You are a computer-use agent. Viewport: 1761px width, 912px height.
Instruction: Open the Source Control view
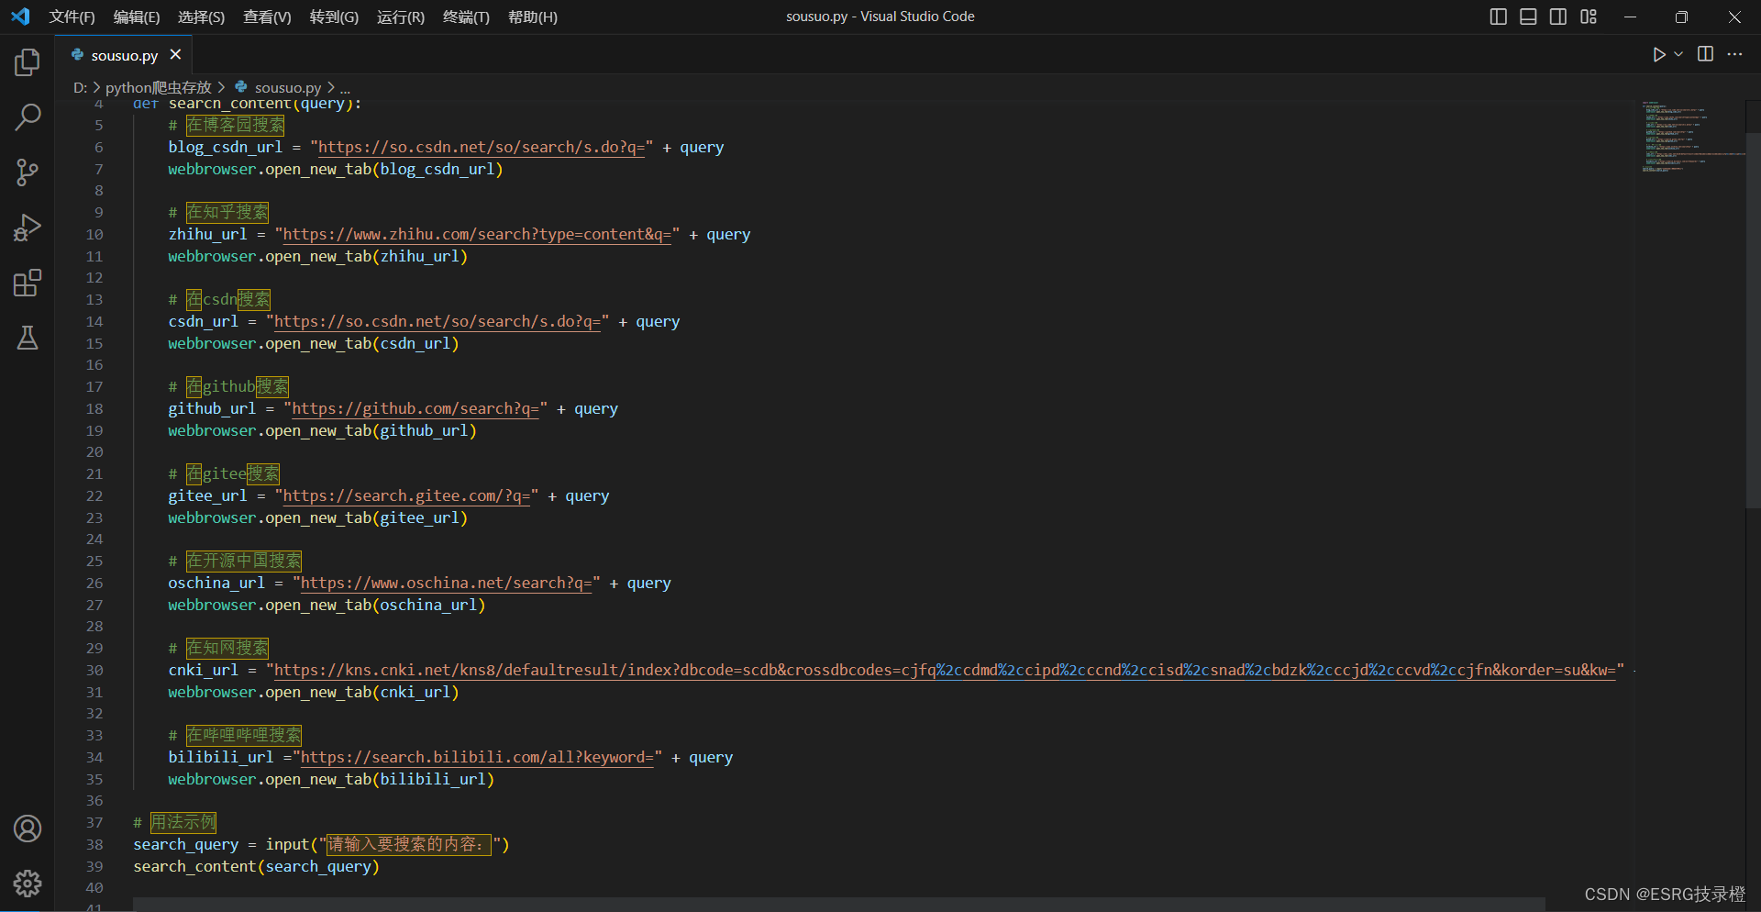[x=28, y=172]
